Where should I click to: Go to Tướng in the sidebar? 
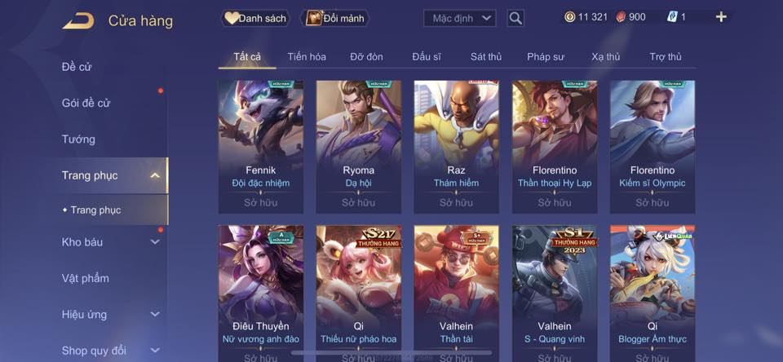coord(78,139)
